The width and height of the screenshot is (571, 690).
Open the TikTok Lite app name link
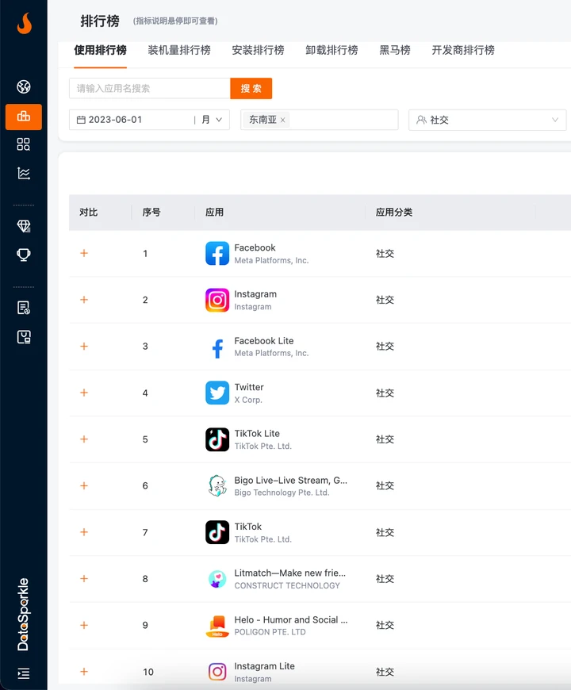pyautogui.click(x=257, y=434)
